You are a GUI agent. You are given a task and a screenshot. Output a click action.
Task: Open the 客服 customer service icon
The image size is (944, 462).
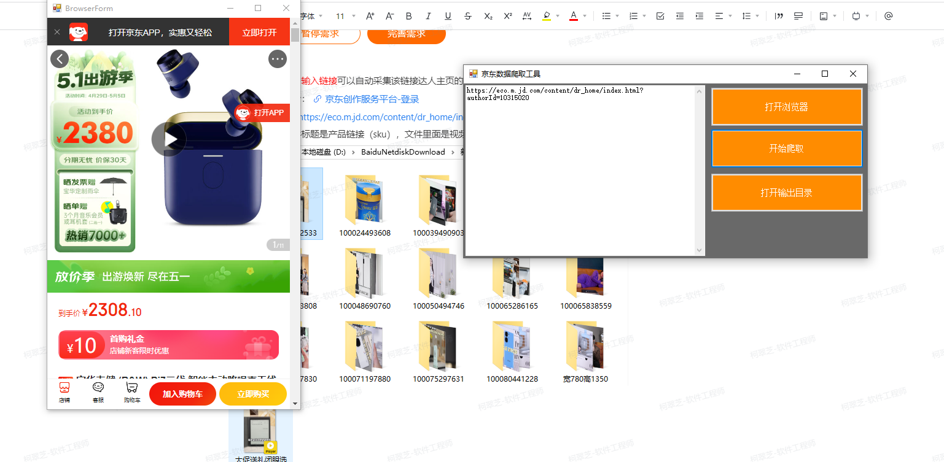pyautogui.click(x=98, y=393)
